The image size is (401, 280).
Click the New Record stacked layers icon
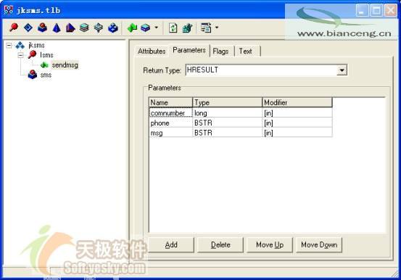[x=84, y=28]
